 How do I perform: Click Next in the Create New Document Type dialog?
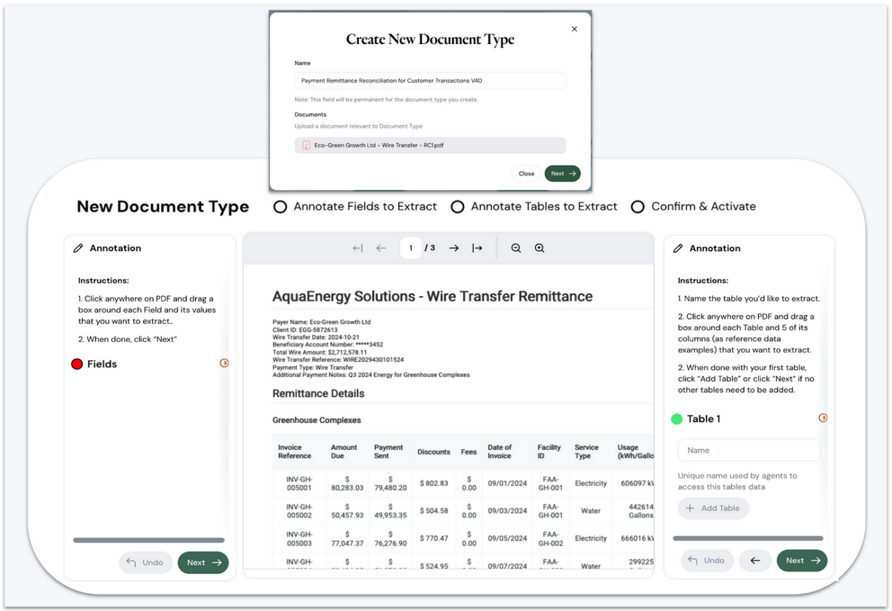click(562, 173)
